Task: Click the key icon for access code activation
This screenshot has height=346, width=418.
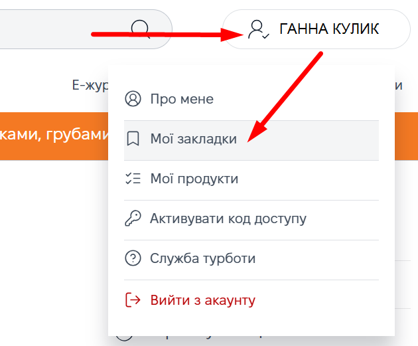Action: [133, 218]
